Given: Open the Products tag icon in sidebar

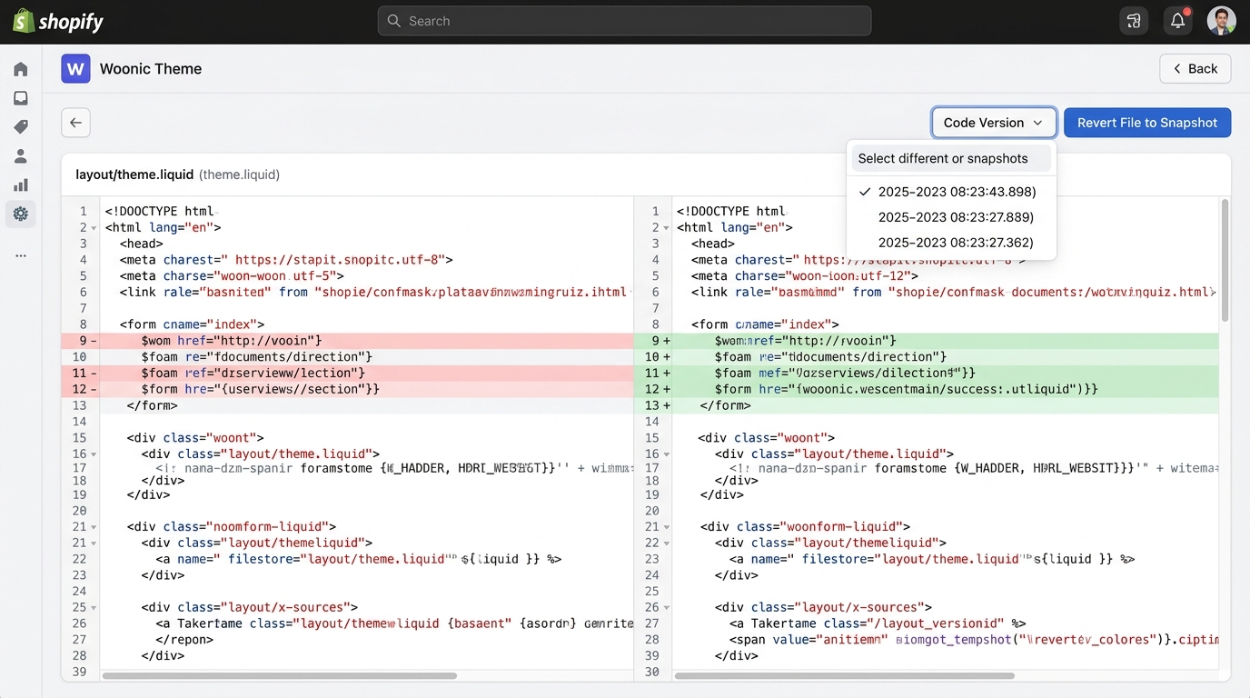Looking at the screenshot, I should pyautogui.click(x=20, y=127).
